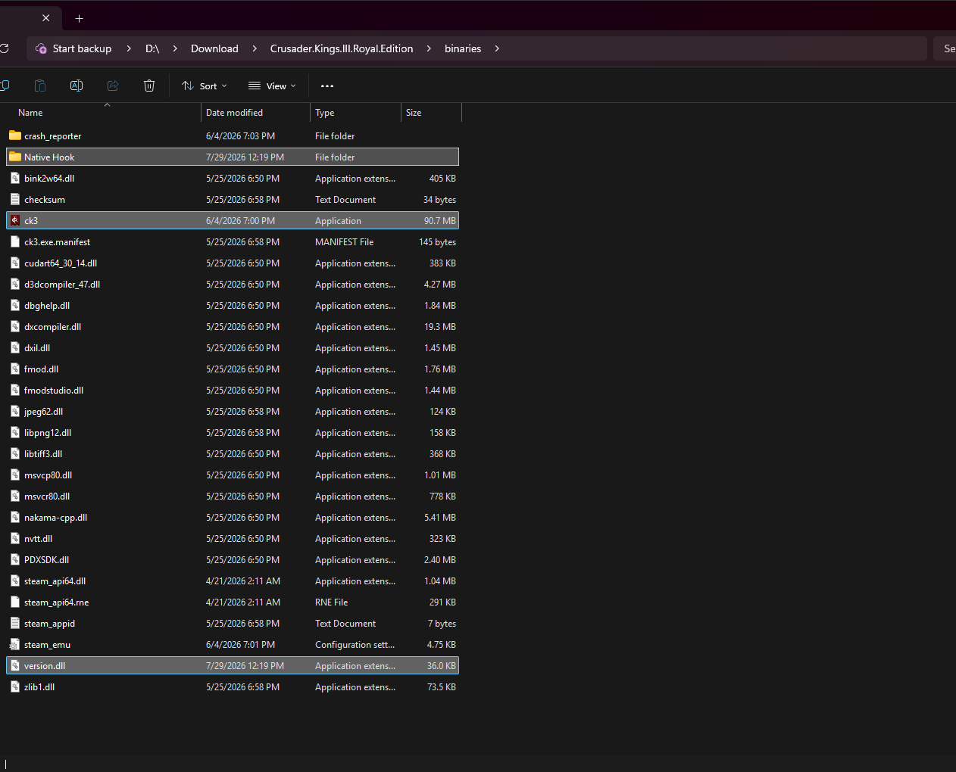Click the Configuration sett... type cell
This screenshot has width=956, height=772.
click(x=355, y=645)
